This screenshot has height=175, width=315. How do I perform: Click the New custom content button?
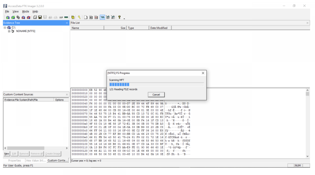7,154
